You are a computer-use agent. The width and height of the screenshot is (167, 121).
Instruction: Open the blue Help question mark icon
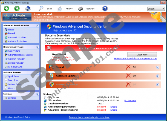pyautogui.click(x=105, y=8)
